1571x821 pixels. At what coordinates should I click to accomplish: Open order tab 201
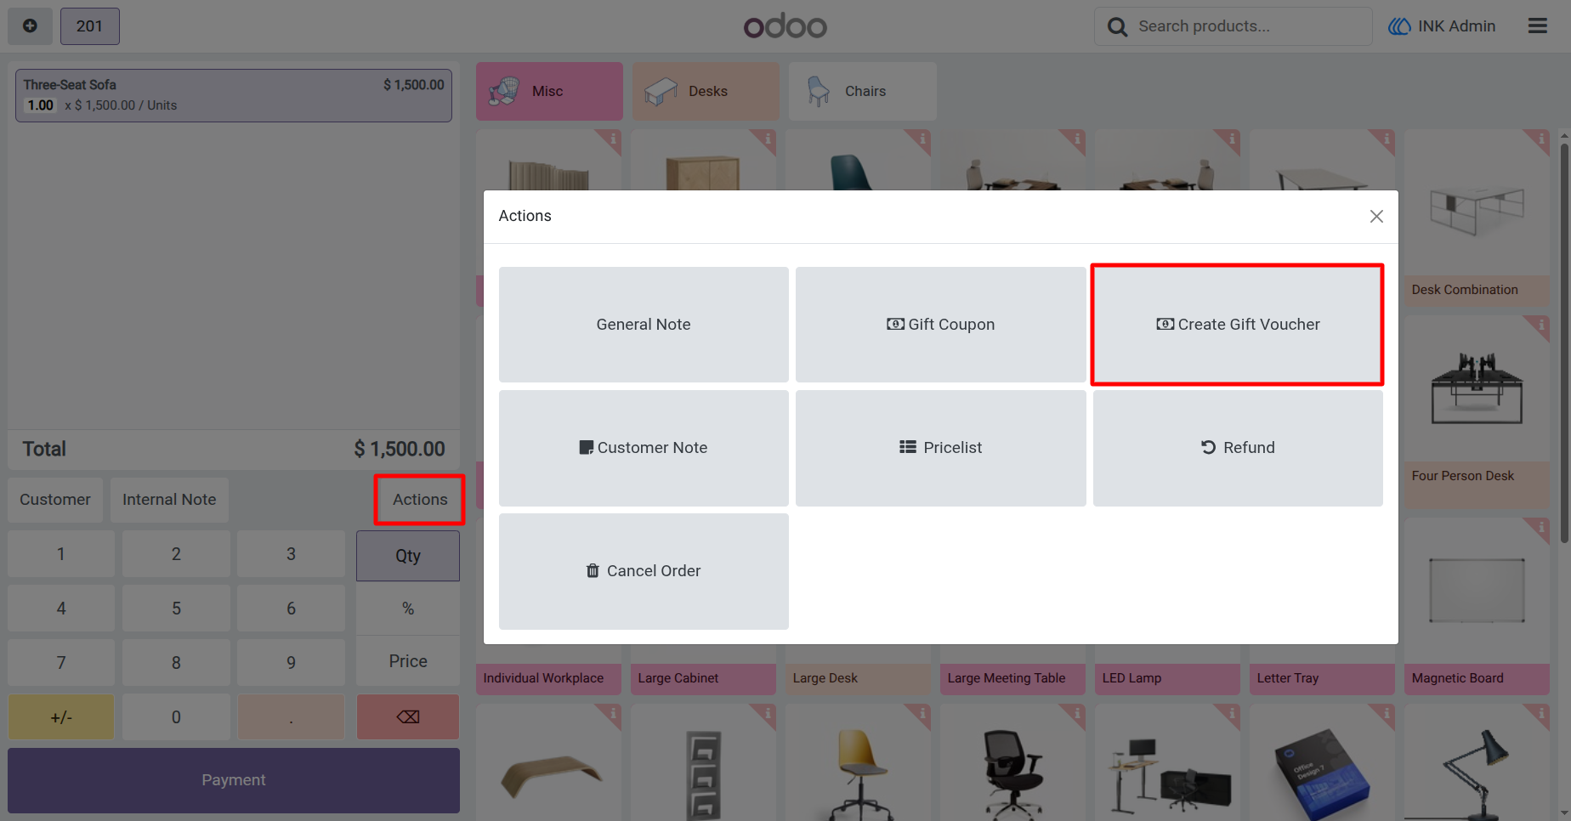89,26
